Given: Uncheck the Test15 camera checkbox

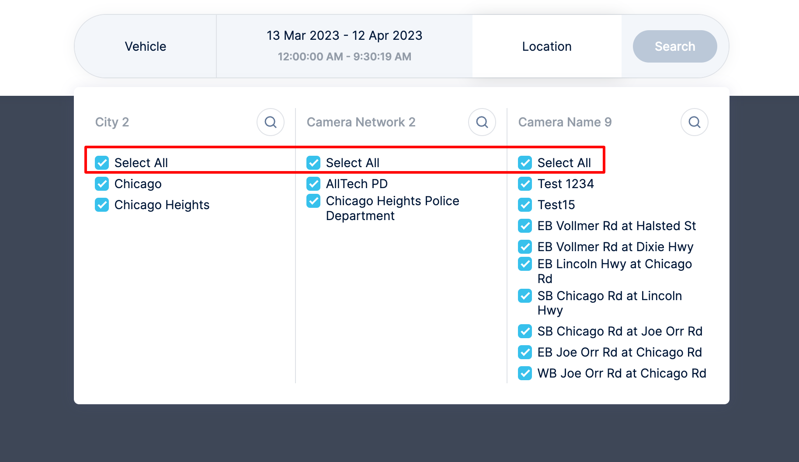Looking at the screenshot, I should click(525, 205).
